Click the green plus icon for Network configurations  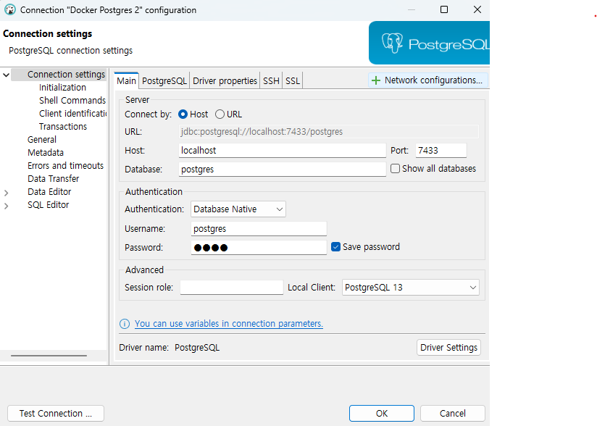(376, 80)
